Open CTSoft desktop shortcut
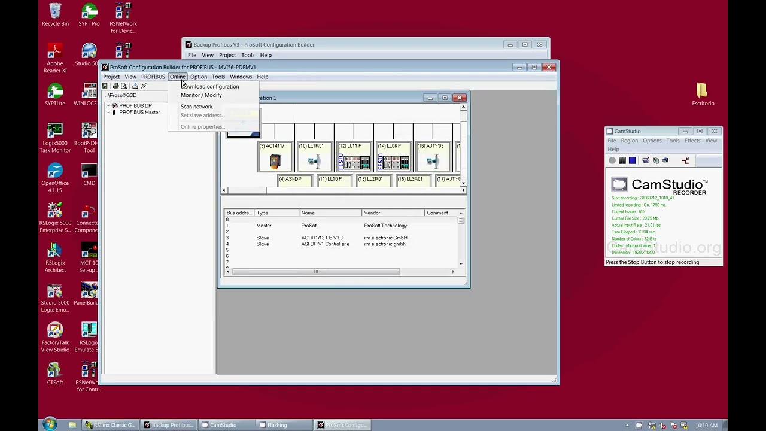The height and width of the screenshot is (431, 766). 55,374
